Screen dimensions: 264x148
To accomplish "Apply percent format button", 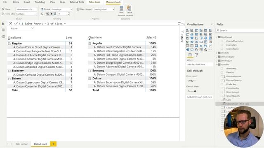I will click(x=48, y=14).
